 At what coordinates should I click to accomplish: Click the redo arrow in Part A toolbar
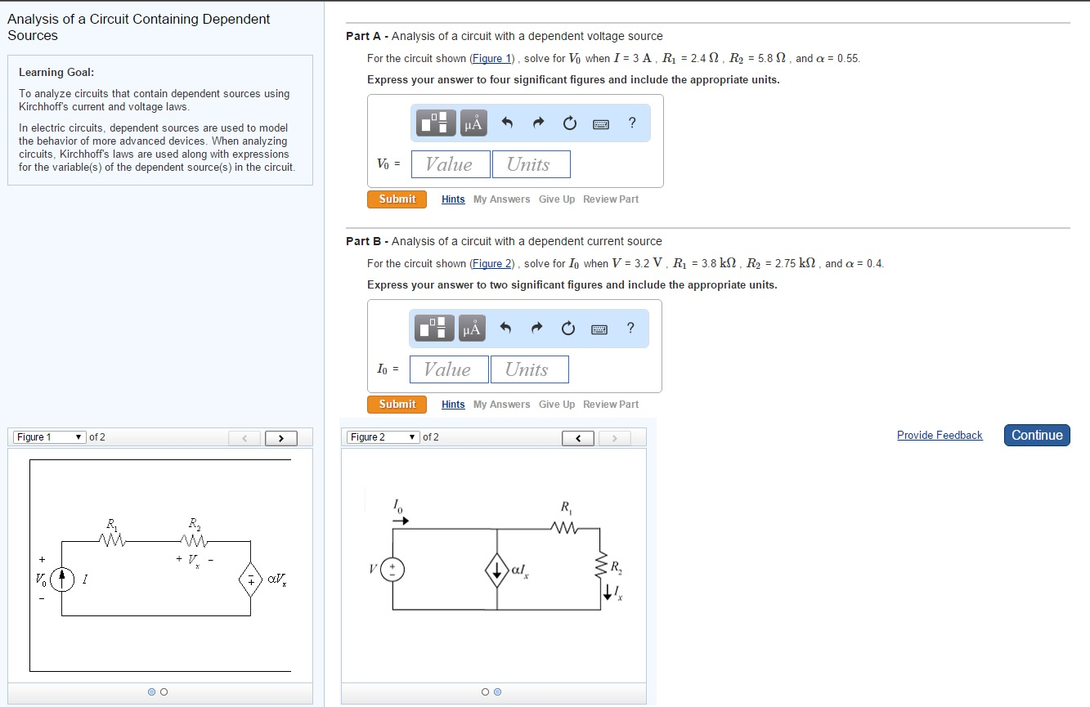pyautogui.click(x=537, y=123)
